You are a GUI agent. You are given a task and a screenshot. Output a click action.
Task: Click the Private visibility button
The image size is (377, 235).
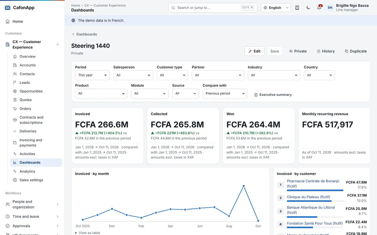tap(298, 51)
